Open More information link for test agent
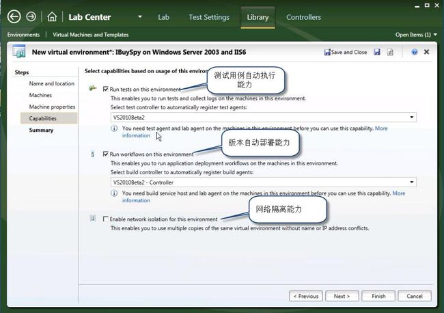The height and width of the screenshot is (313, 444). (x=381, y=128)
